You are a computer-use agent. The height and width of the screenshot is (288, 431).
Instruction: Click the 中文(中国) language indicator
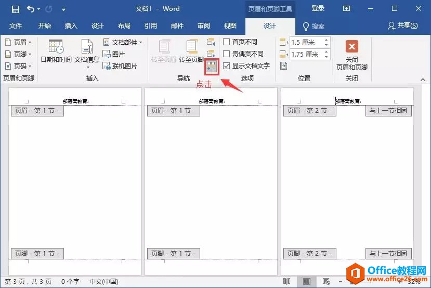click(x=104, y=281)
